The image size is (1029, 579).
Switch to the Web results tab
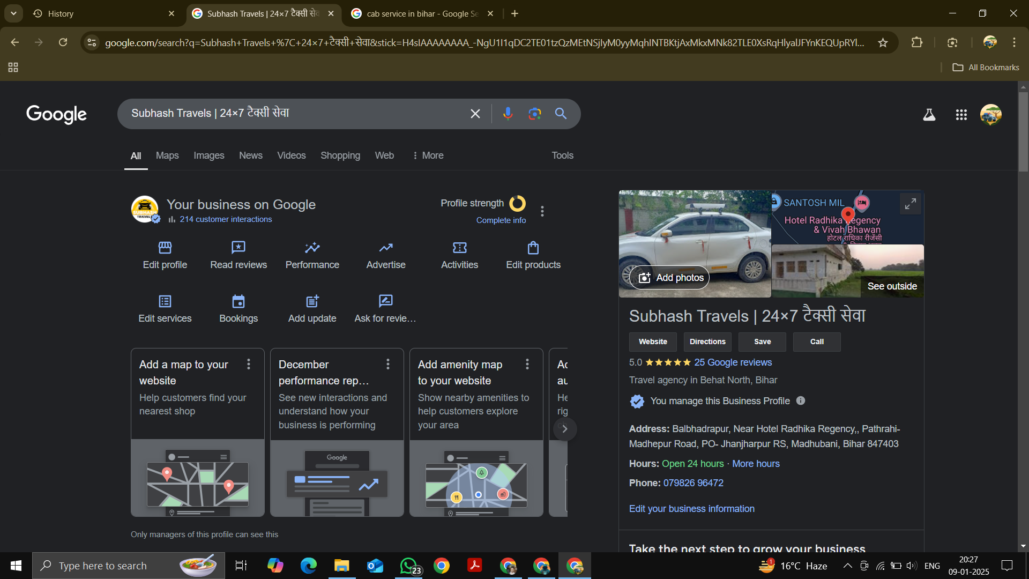click(384, 155)
